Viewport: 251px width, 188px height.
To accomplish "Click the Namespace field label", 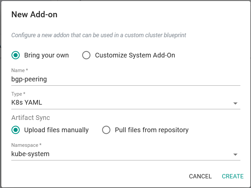I will 27,145.
